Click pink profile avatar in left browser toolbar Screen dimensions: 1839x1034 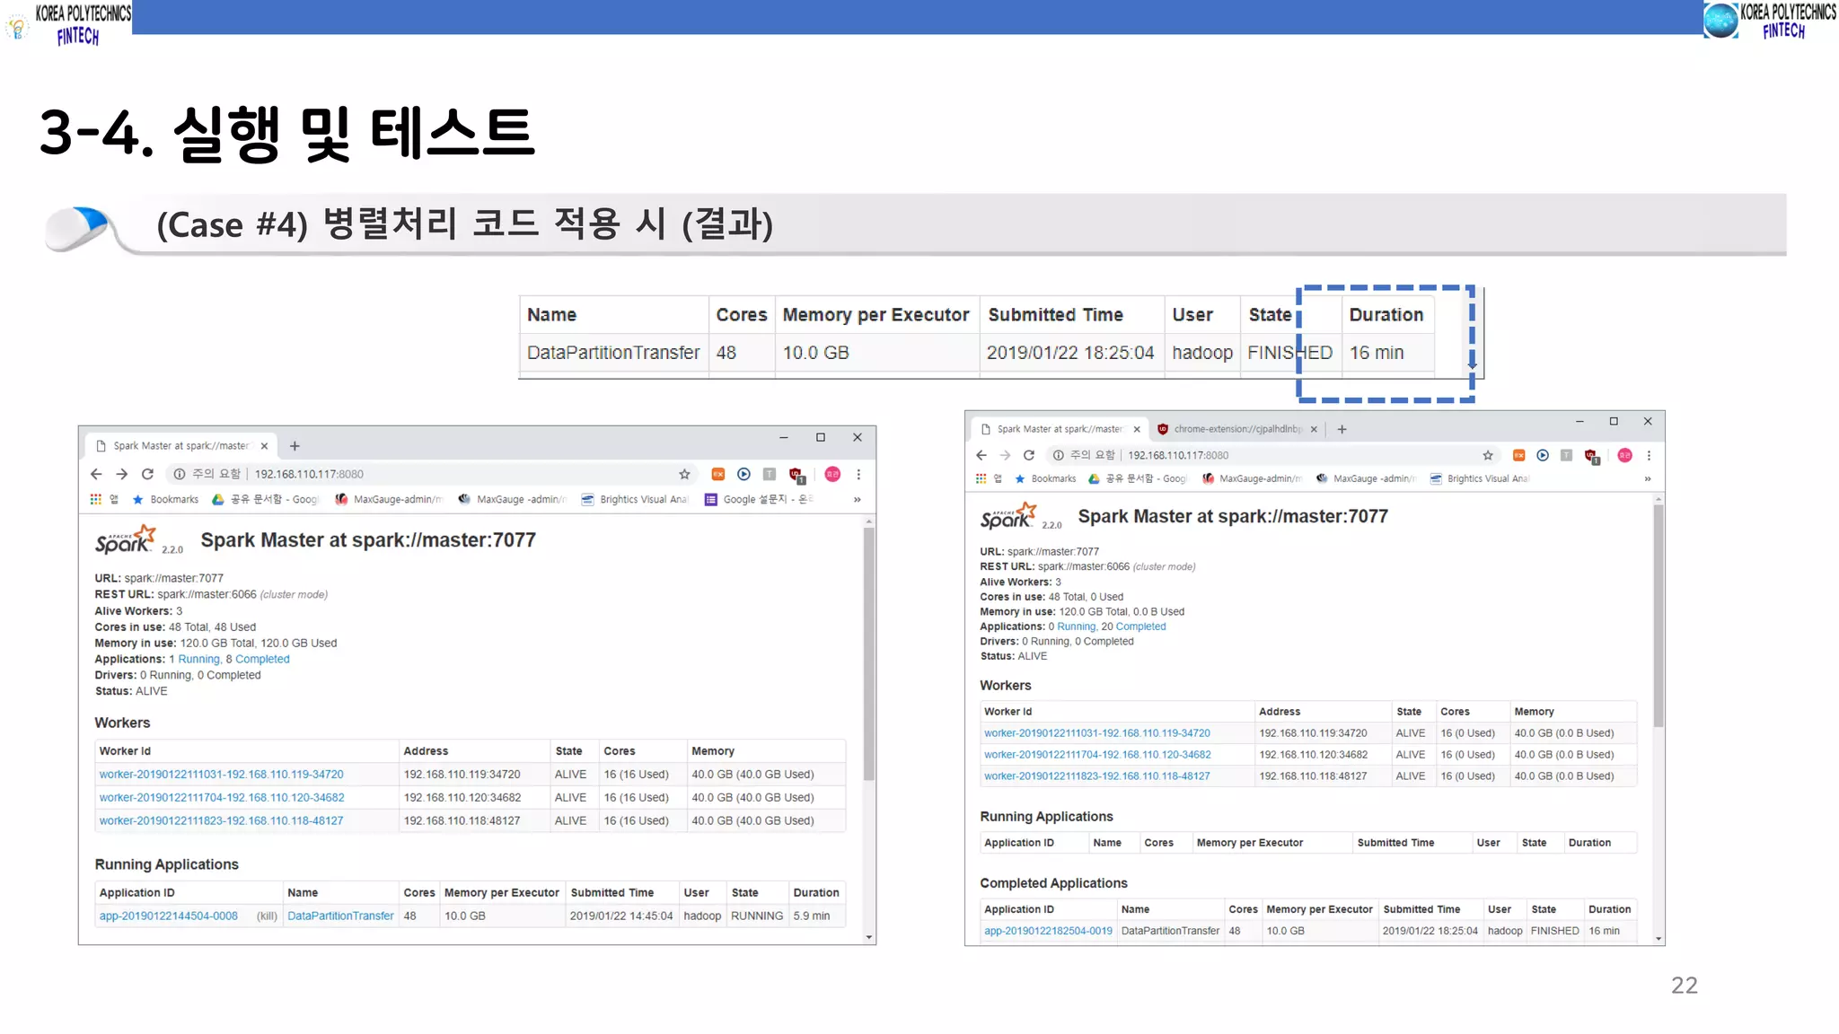(832, 474)
